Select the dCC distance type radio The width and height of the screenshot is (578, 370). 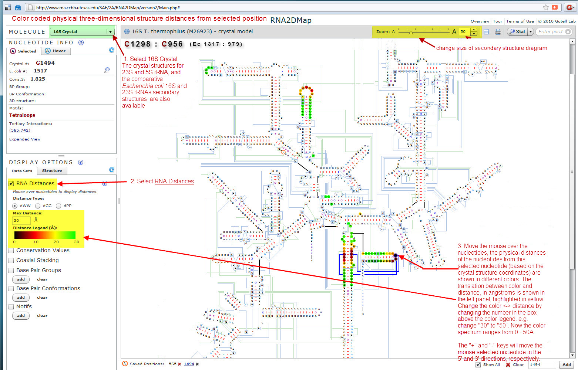(38, 206)
